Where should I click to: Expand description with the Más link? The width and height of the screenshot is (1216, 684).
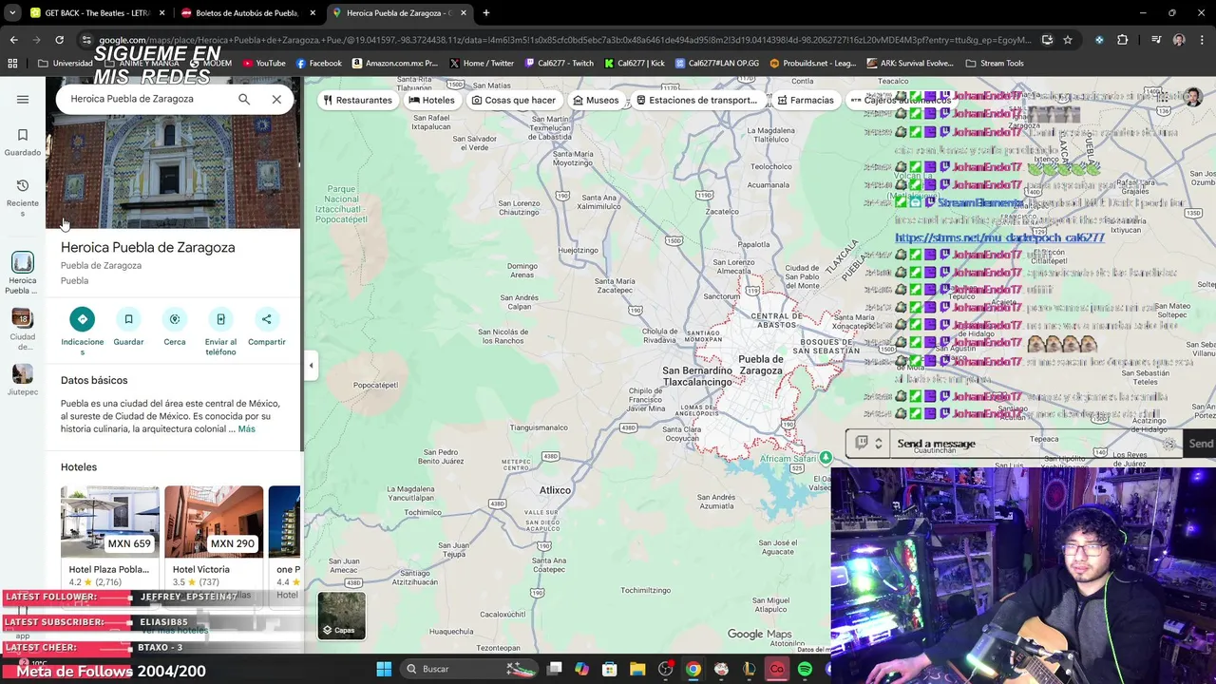[x=247, y=428]
